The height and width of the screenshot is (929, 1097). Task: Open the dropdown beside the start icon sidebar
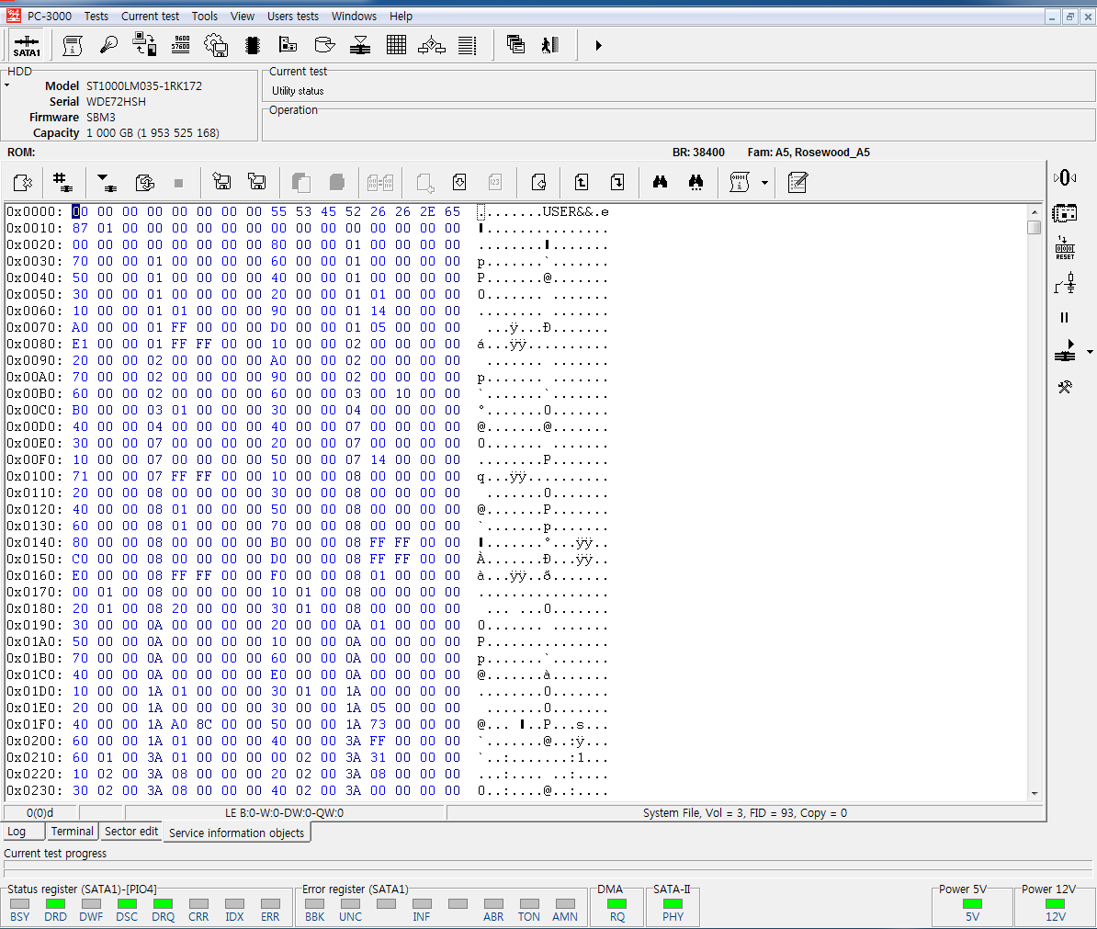pos(1090,352)
